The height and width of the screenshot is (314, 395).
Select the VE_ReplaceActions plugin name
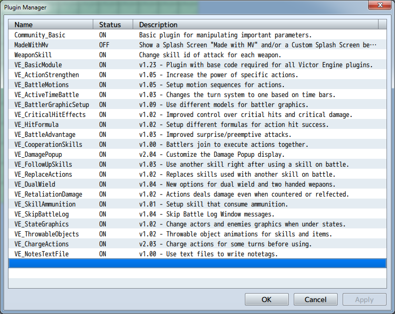pos(43,175)
